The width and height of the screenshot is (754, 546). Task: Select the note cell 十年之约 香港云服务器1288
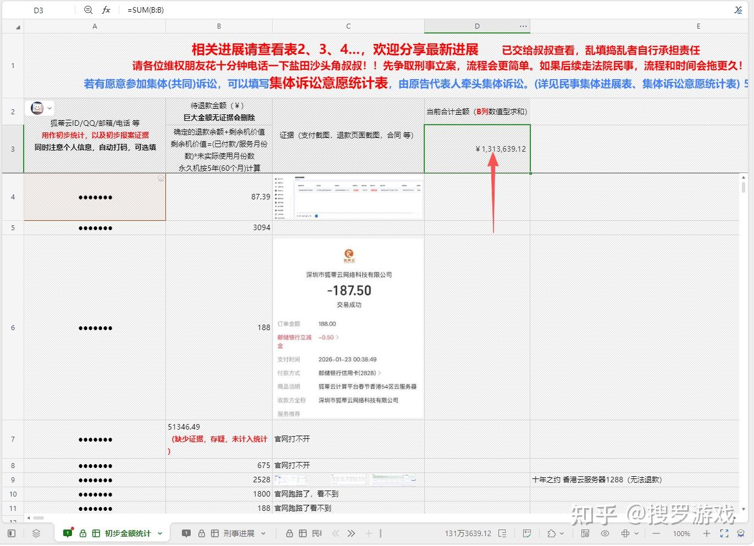pos(635,480)
